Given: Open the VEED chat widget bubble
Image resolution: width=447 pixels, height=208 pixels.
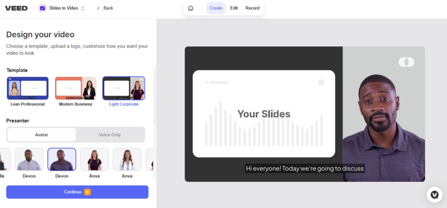Looking at the screenshot, I should point(434,195).
